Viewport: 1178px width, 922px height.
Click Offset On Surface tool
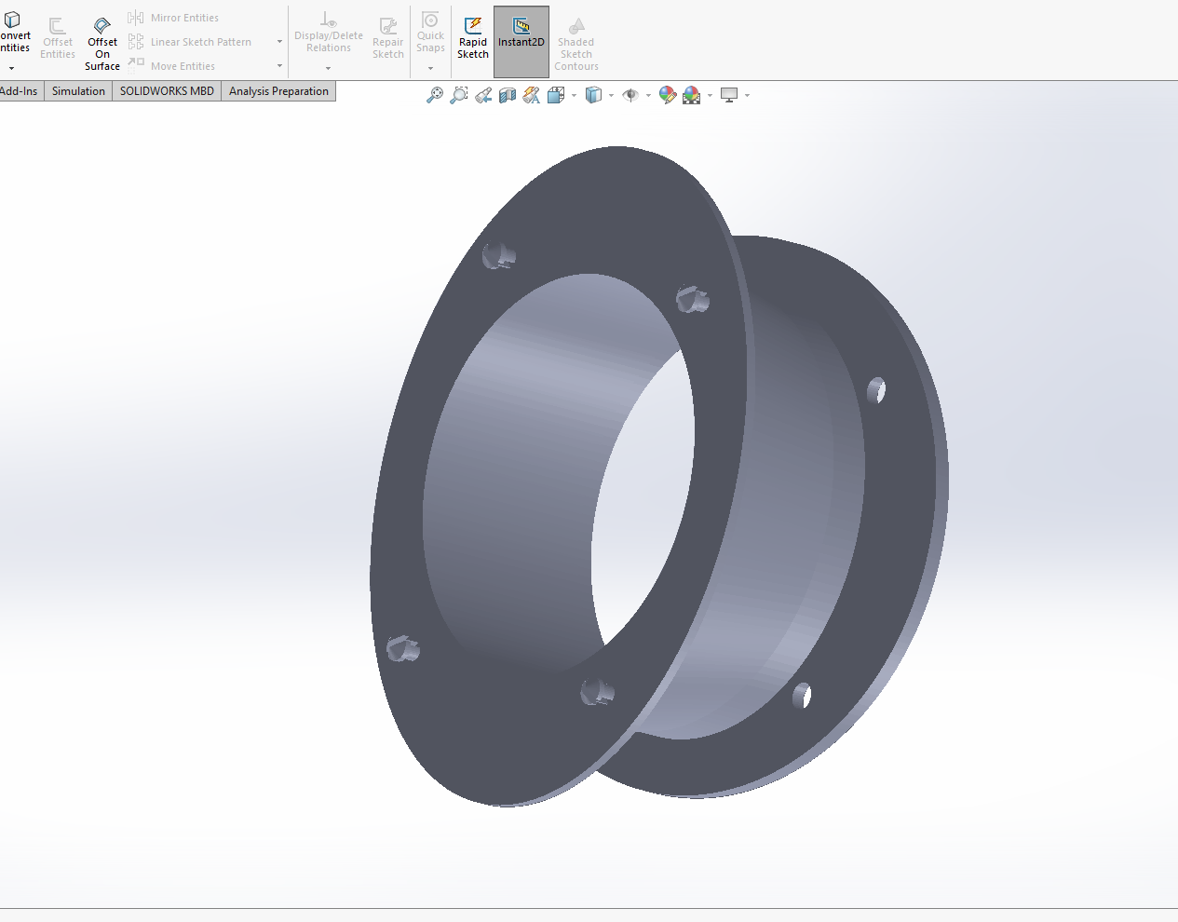click(x=102, y=44)
